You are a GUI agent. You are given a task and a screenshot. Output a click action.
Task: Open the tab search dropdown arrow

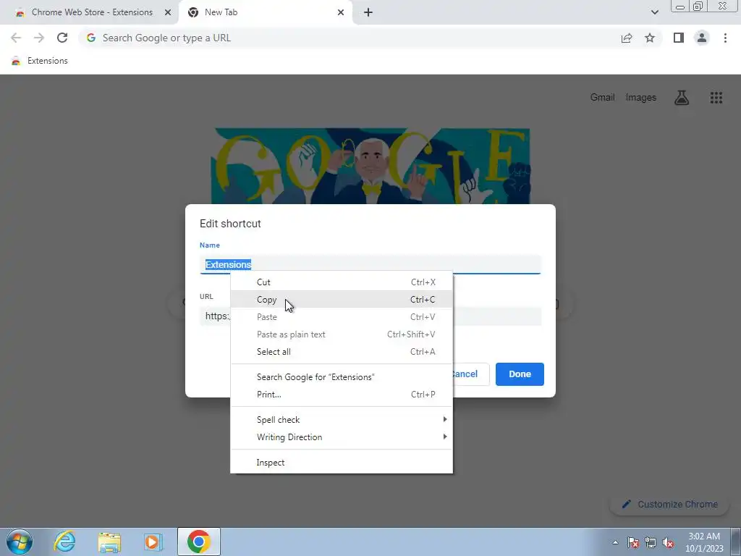point(654,12)
